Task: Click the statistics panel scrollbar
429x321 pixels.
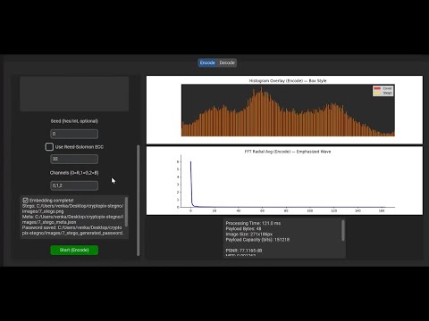Action: [x=343, y=230]
